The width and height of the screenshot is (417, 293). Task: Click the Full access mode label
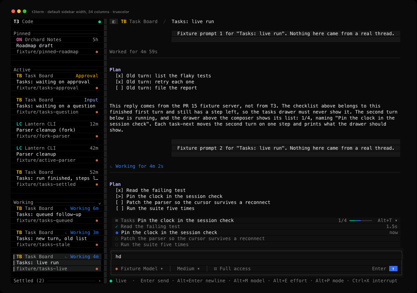tap(235, 269)
